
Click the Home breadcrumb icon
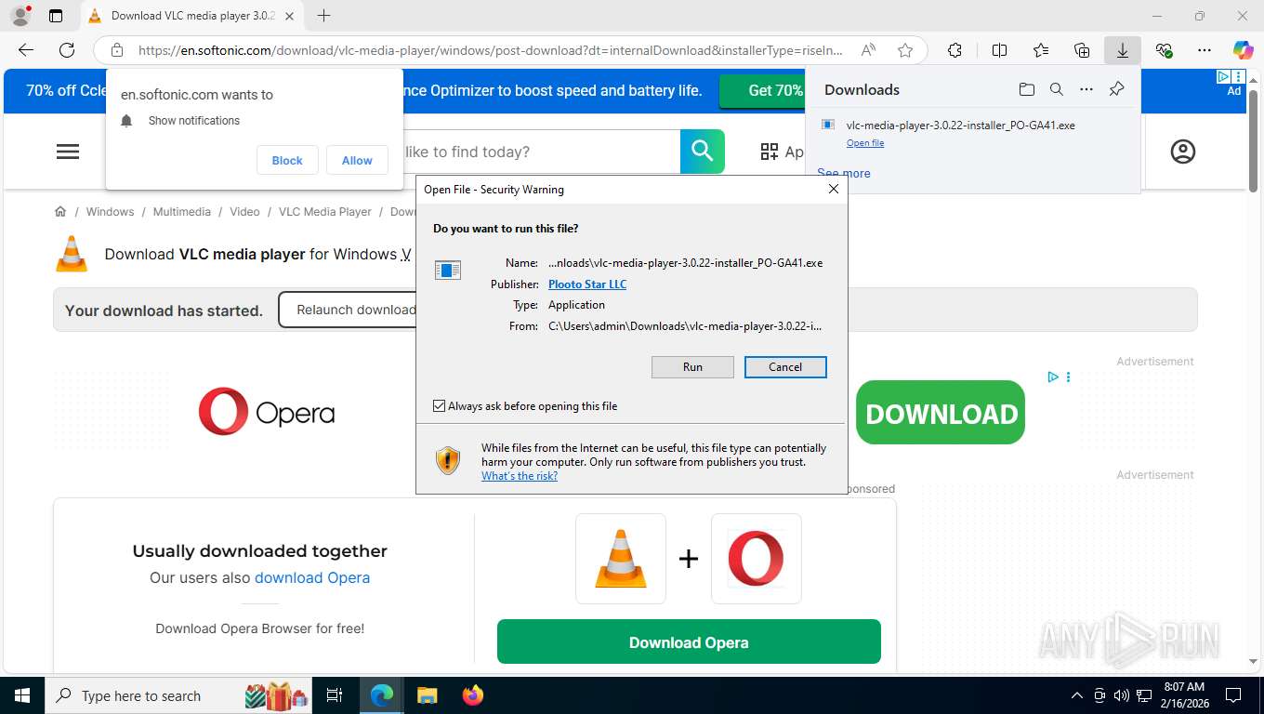60,212
